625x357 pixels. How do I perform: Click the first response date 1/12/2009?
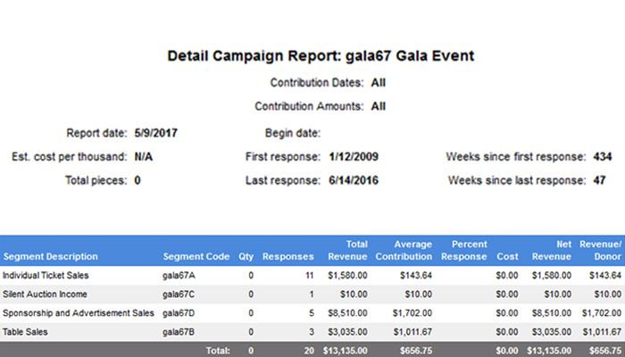click(x=352, y=157)
